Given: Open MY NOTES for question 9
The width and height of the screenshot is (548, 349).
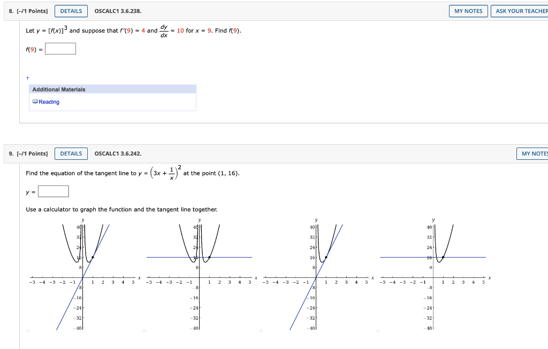Looking at the screenshot, I should click(x=532, y=153).
